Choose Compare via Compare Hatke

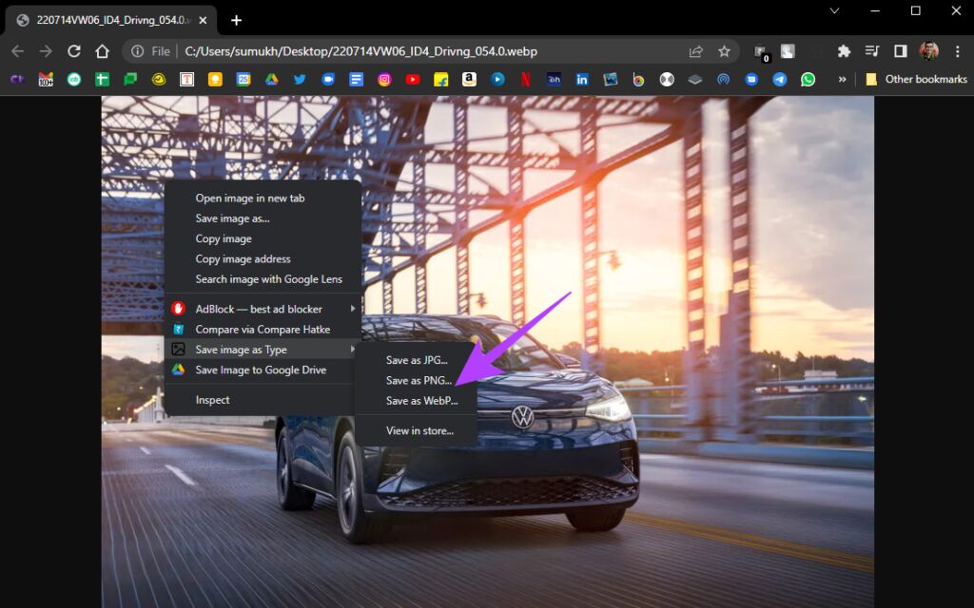tap(263, 330)
